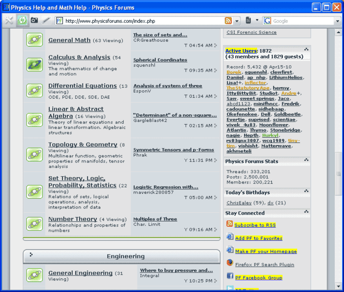The width and height of the screenshot is (344, 292).
Task: Click the Linear & Abstract Algebra forum icon
Action: (x=35, y=120)
